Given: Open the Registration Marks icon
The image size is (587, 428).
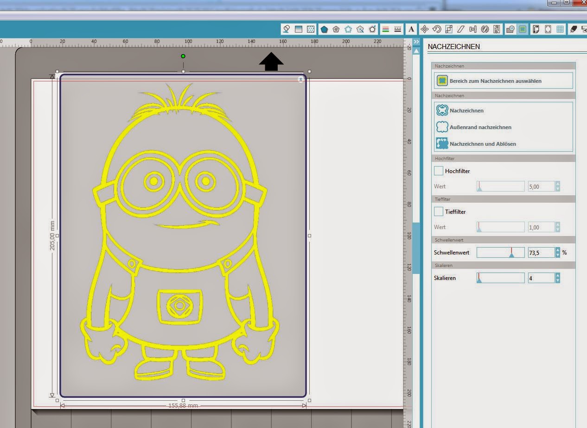Looking at the screenshot, I should pos(548,29).
